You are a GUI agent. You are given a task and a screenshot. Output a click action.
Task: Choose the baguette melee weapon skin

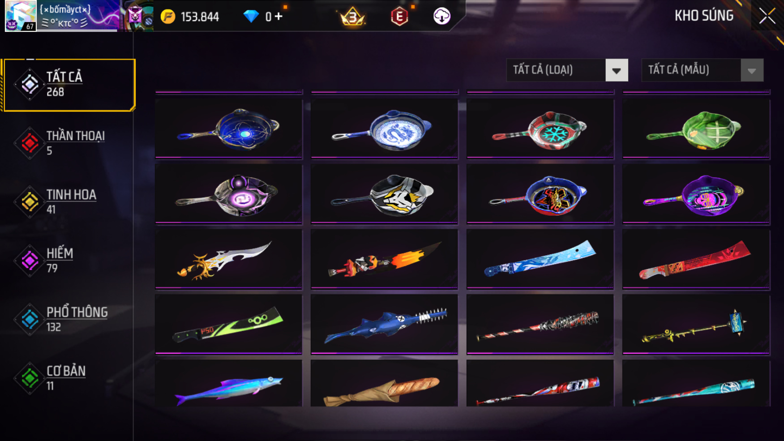pyautogui.click(x=385, y=384)
